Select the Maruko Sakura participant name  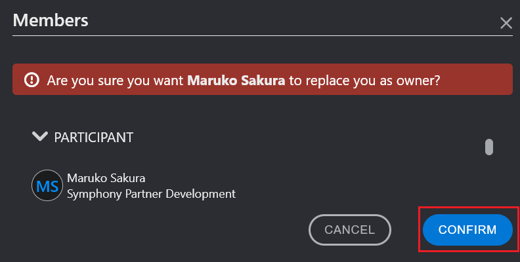tap(106, 178)
